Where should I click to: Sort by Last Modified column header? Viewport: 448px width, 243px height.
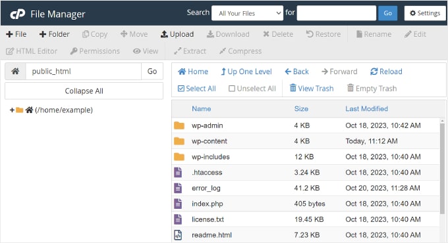366,109
